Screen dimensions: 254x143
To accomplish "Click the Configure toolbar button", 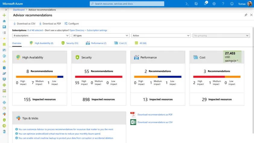I will click(71, 24).
